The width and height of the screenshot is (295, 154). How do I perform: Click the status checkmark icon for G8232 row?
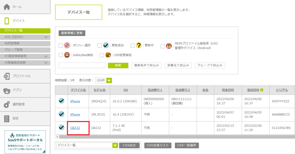coord(61,127)
